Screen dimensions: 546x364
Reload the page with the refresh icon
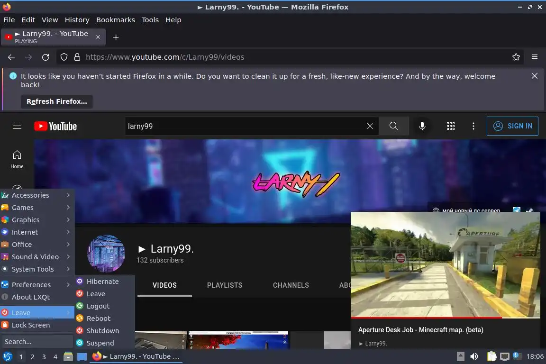pos(45,57)
